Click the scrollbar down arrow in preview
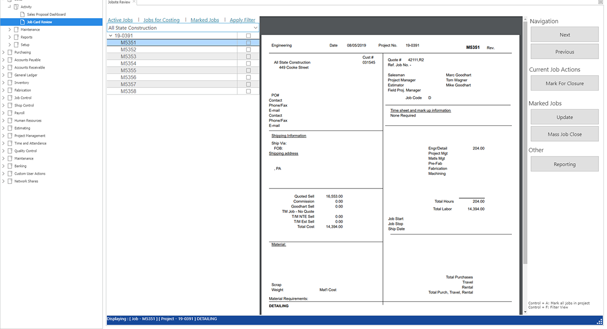Screen dimensions: 607x329 525,312
